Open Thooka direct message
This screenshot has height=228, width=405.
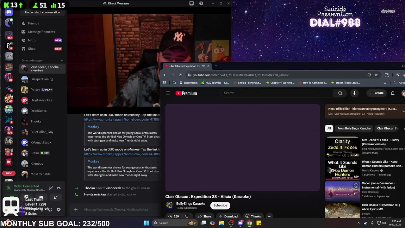pos(42,121)
